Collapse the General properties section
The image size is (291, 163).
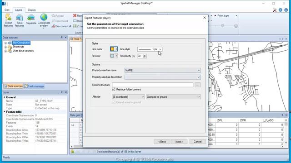click(x=5, y=97)
